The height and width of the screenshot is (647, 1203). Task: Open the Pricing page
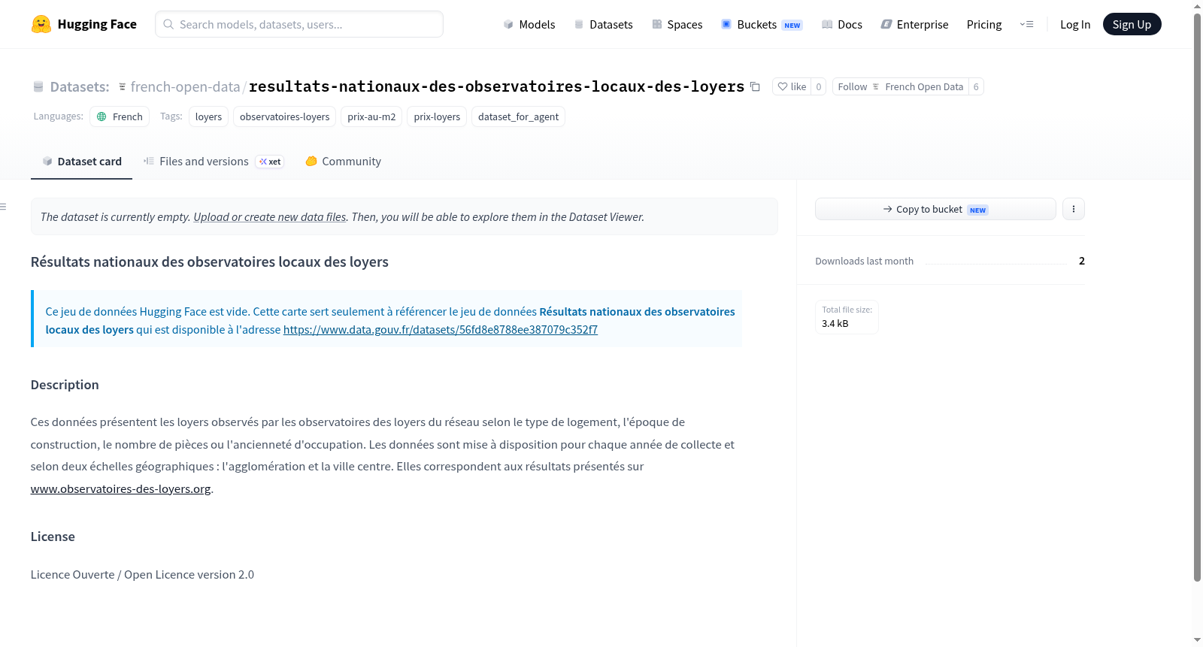pyautogui.click(x=984, y=24)
